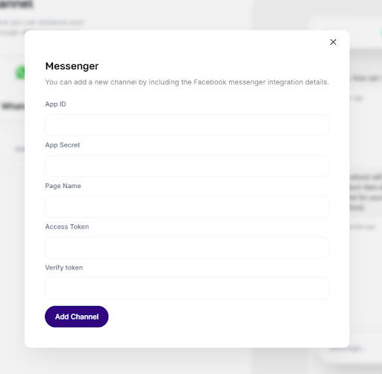Image resolution: width=382 pixels, height=374 pixels.
Task: Close the Messenger dialog with the X icon
Action: pyautogui.click(x=333, y=42)
